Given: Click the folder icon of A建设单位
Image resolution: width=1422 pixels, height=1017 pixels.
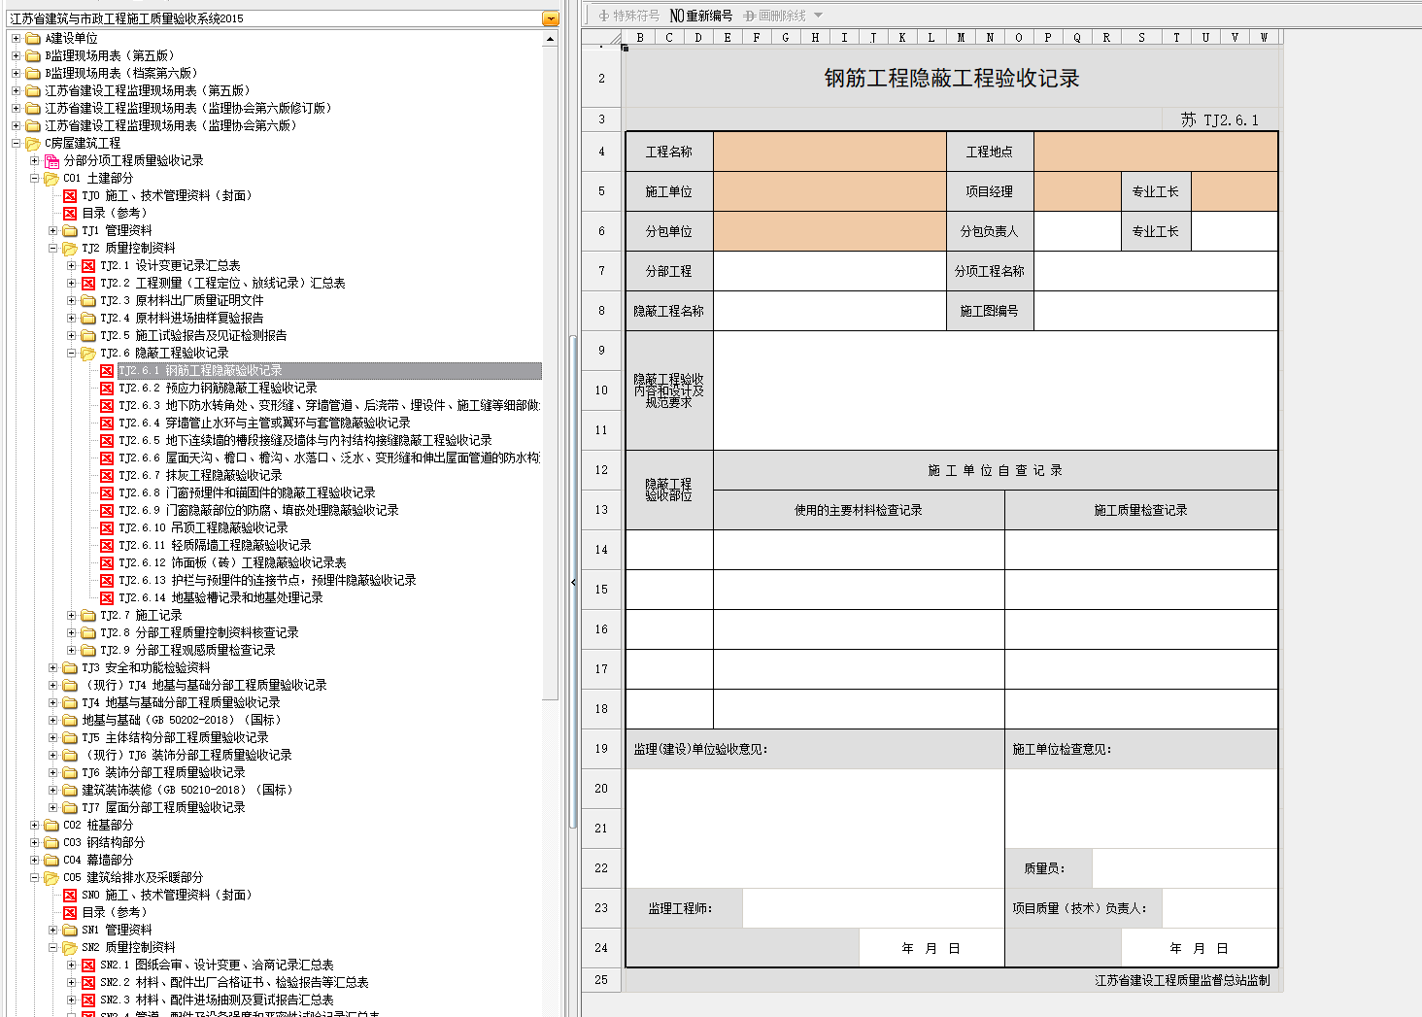Looking at the screenshot, I should coord(33,39).
